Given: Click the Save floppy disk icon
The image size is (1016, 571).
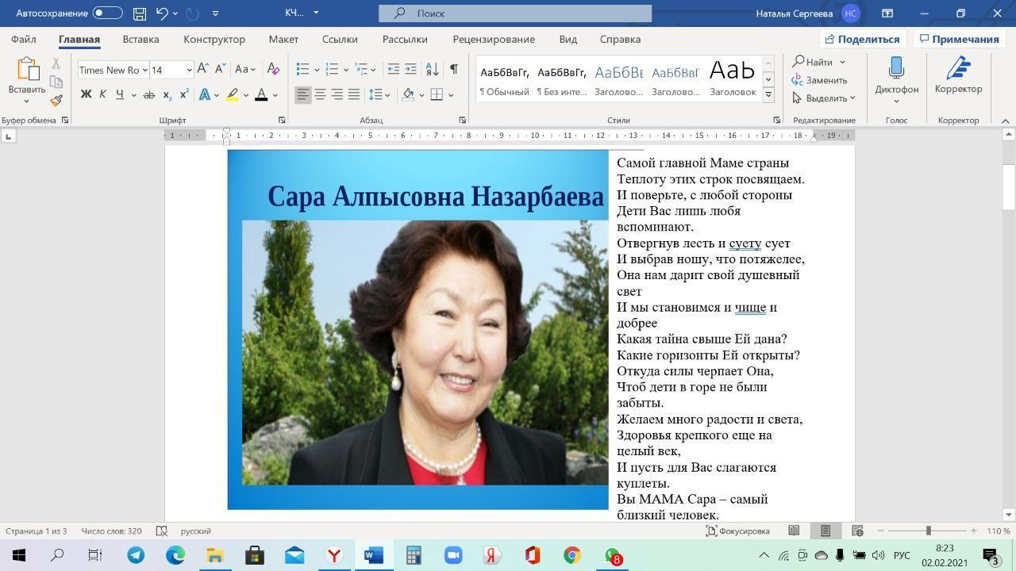Looking at the screenshot, I should (x=140, y=13).
